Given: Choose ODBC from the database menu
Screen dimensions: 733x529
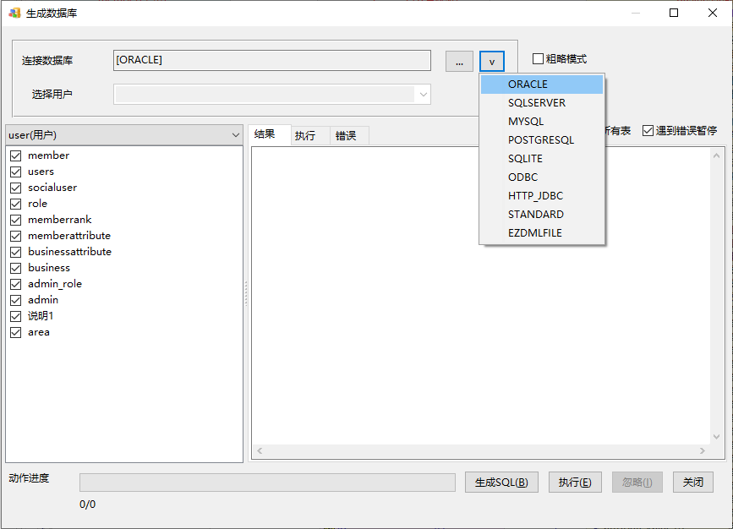Looking at the screenshot, I should pos(542,177).
